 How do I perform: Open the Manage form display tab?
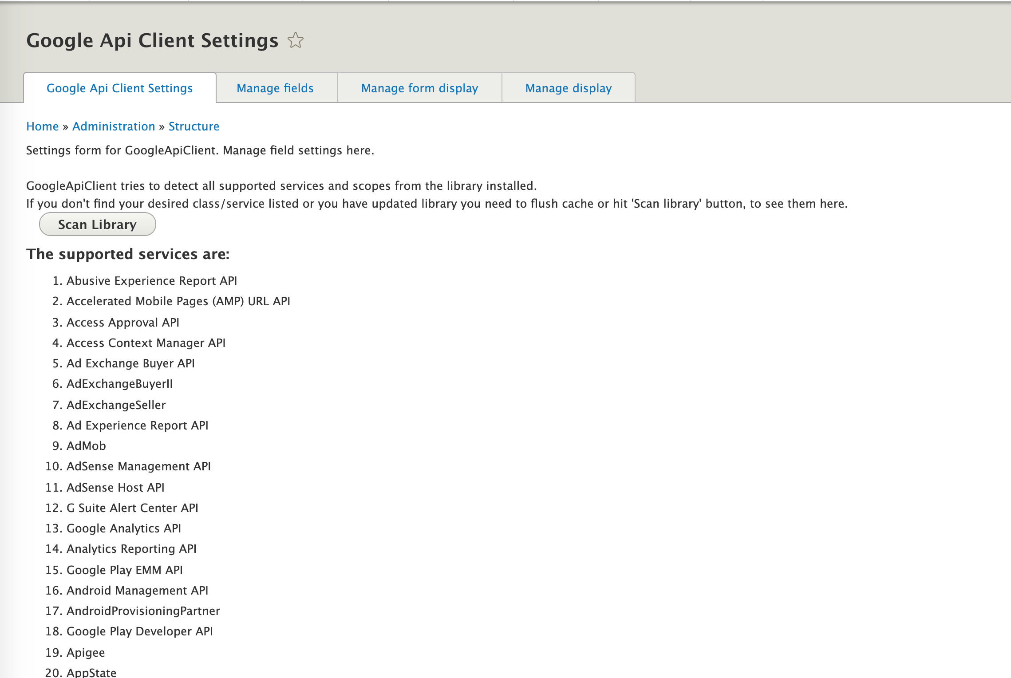tap(419, 88)
